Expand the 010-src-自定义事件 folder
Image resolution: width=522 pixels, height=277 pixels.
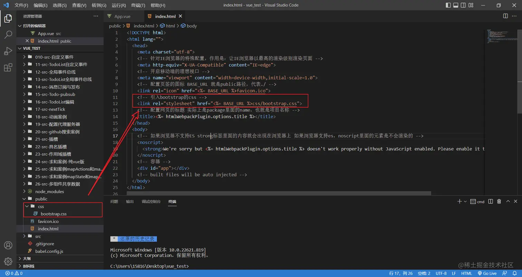[x=60, y=57]
